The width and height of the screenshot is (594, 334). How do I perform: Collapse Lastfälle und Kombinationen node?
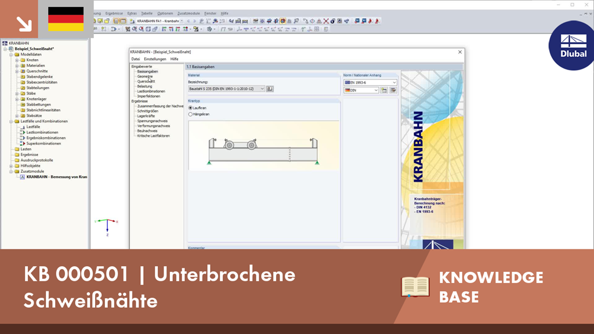click(x=11, y=122)
